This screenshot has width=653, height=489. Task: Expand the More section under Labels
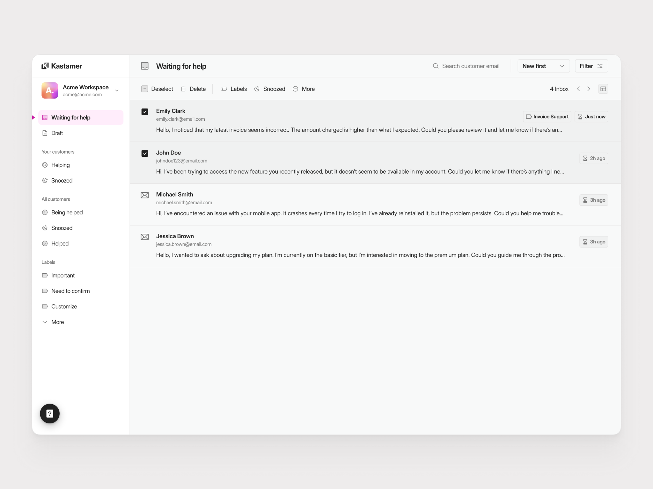(x=53, y=322)
